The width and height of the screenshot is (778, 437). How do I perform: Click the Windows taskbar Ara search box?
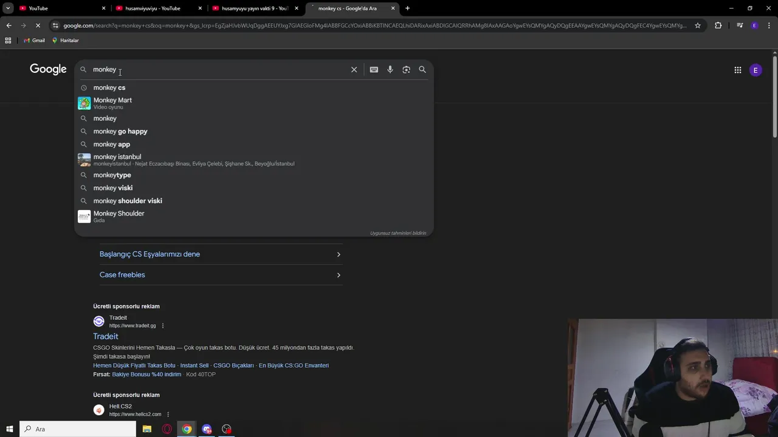coord(78,429)
